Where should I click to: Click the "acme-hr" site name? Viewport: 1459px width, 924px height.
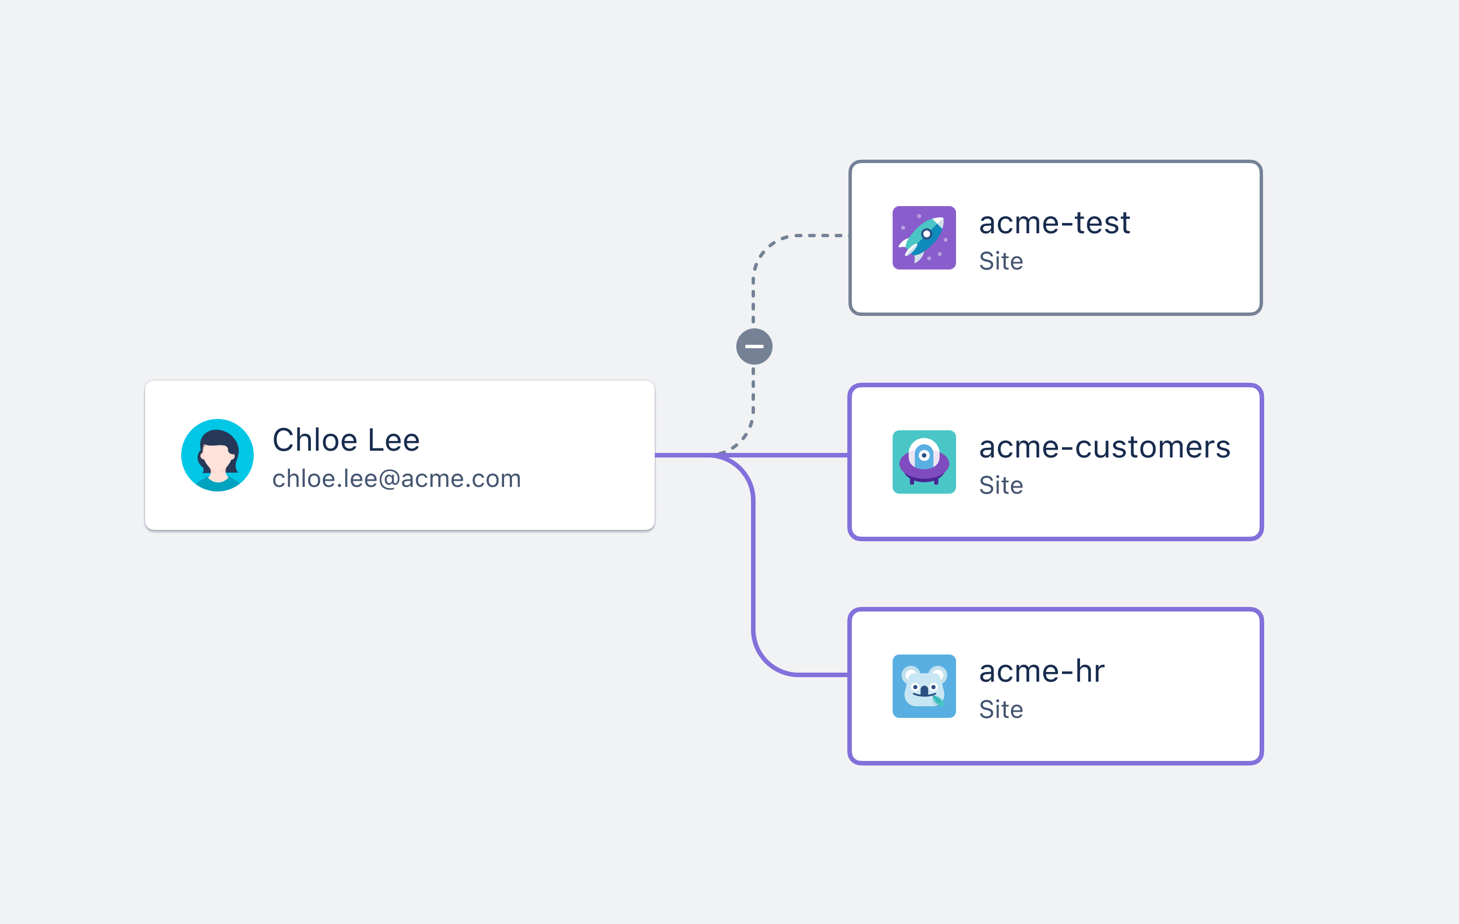[x=1042, y=671]
